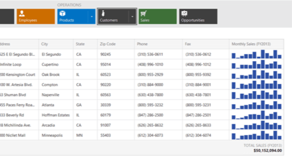Click phone number (310) 536-0611
The image size is (292, 164).
tap(150, 54)
